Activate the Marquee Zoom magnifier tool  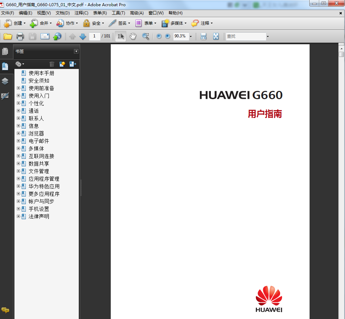(145, 36)
